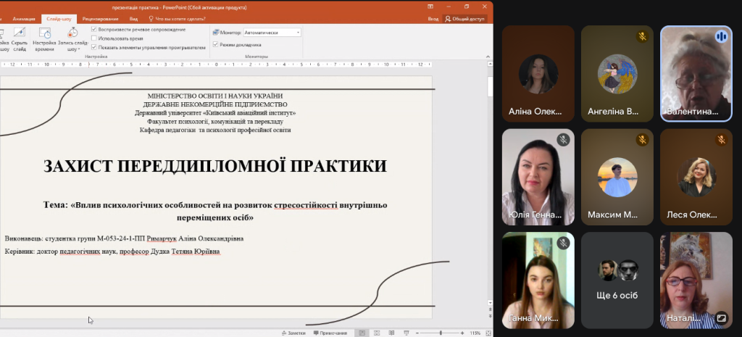Uncheck the presenter view checkbox
Viewport: 742px width, 337px height.
(215, 45)
